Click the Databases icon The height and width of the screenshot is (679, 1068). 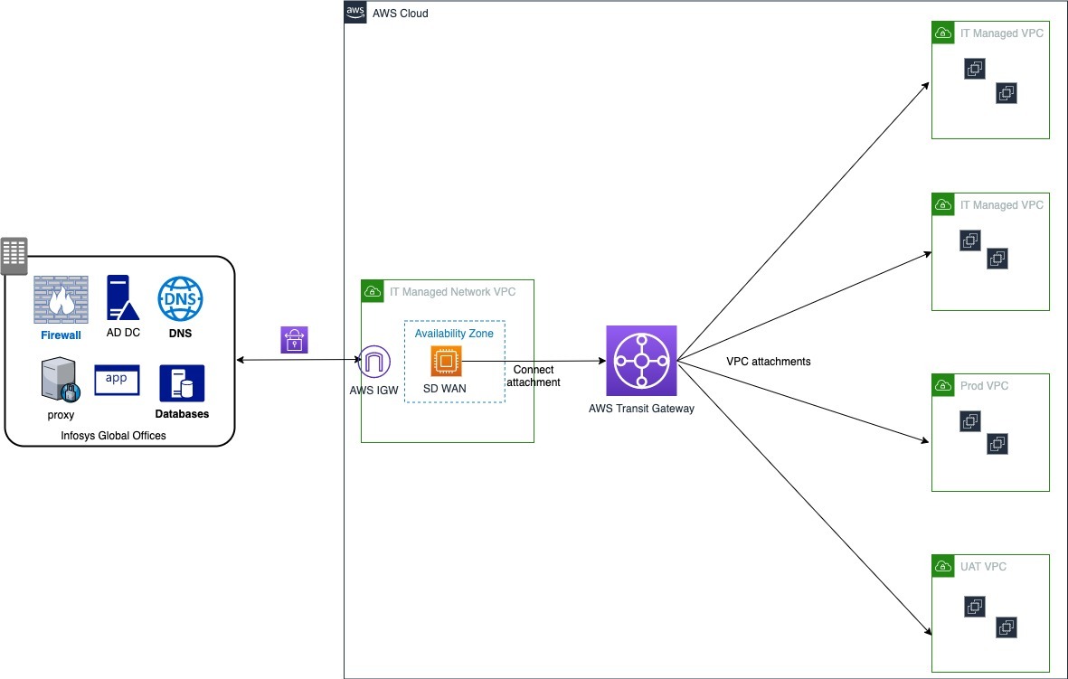point(182,383)
